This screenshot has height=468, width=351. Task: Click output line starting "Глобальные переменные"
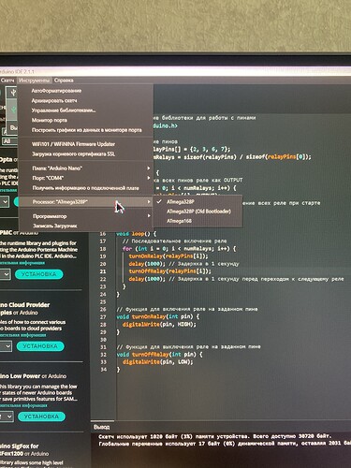225,444
